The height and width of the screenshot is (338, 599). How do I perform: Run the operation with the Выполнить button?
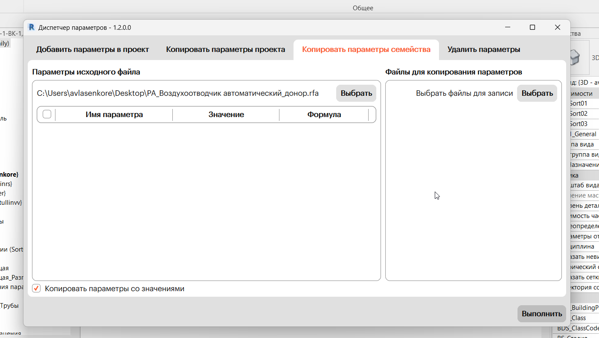coord(542,314)
